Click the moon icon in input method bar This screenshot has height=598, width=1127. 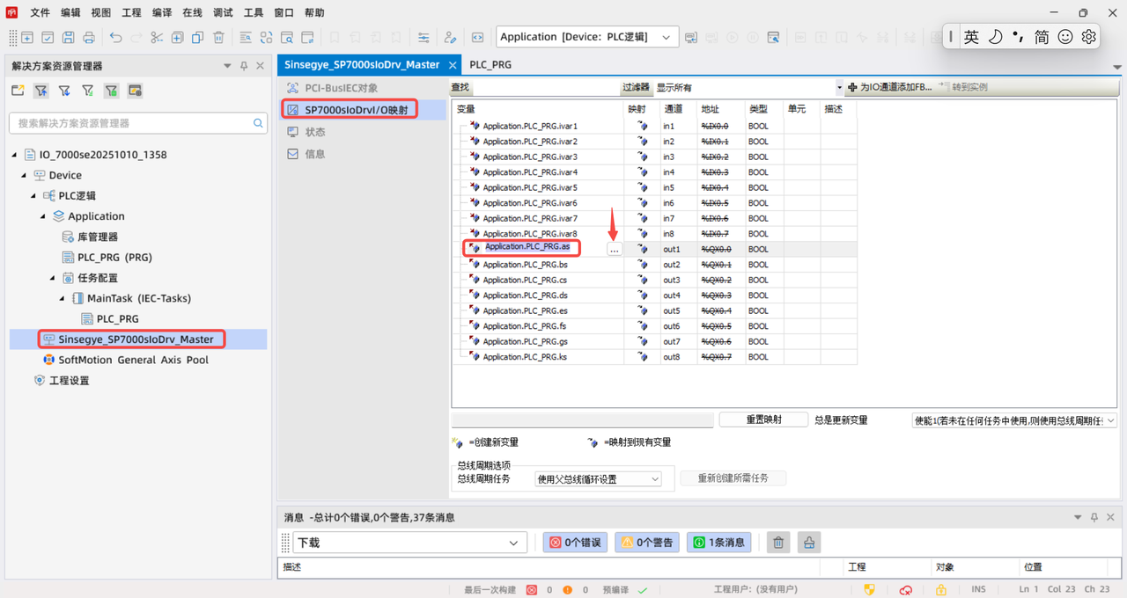(995, 37)
